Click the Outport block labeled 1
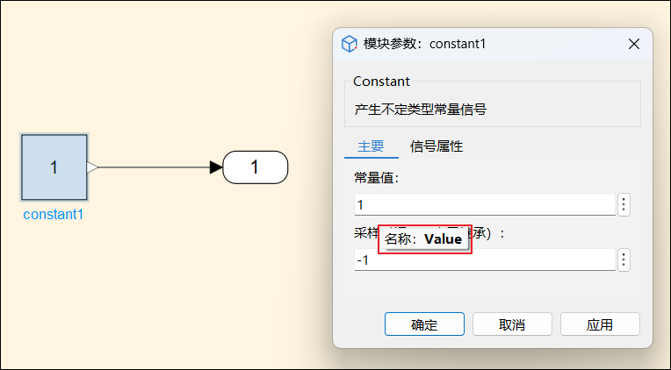 tap(255, 167)
